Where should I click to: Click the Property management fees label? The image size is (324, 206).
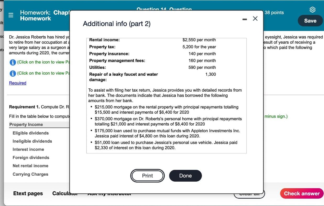tap(117, 60)
